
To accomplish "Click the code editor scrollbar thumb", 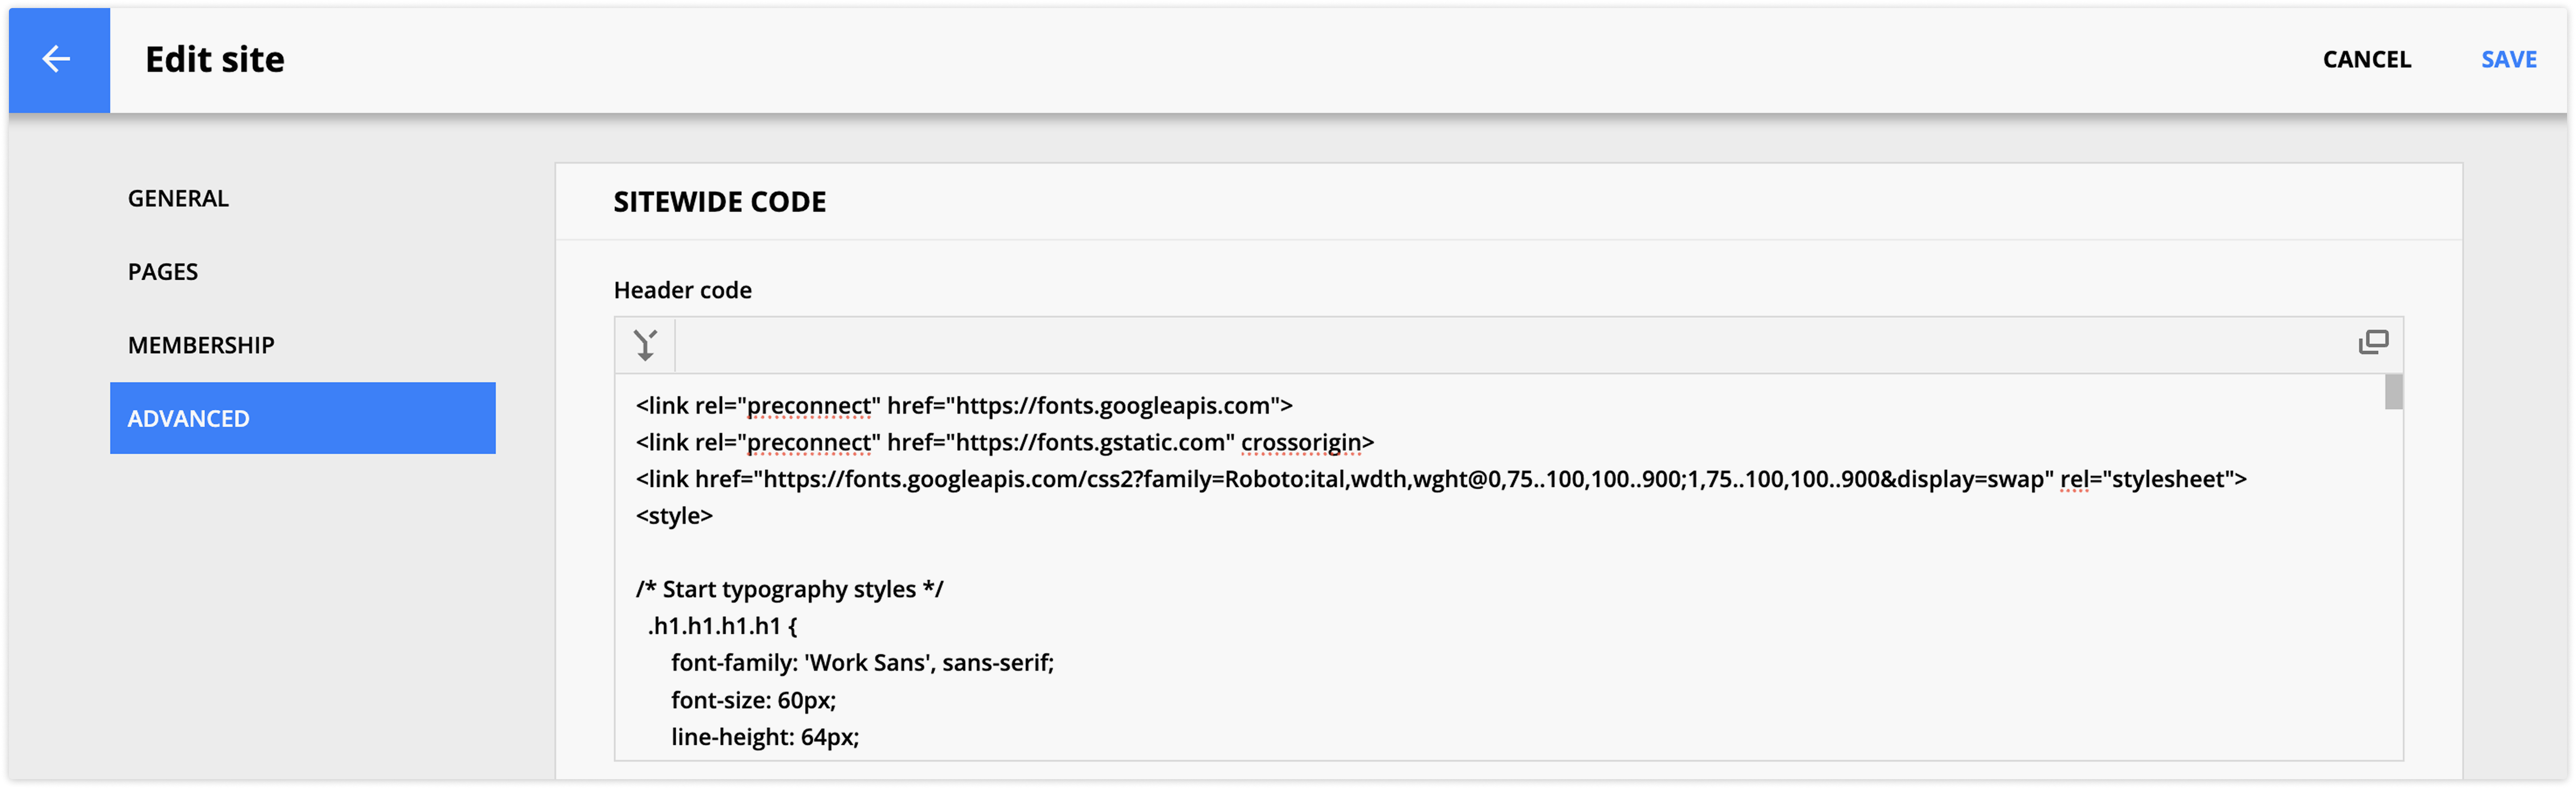I will [x=2393, y=392].
